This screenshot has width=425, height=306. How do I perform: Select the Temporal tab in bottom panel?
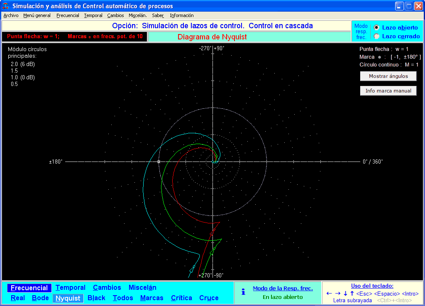point(71,287)
